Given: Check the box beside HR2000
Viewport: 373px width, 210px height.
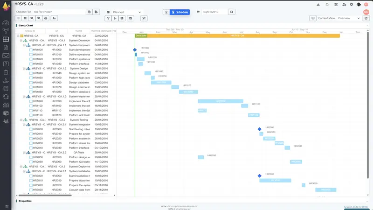Looking at the screenshot, I should pyautogui.click(x=31, y=129).
